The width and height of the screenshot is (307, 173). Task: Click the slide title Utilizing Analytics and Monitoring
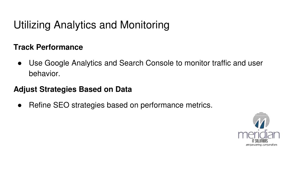(x=91, y=25)
